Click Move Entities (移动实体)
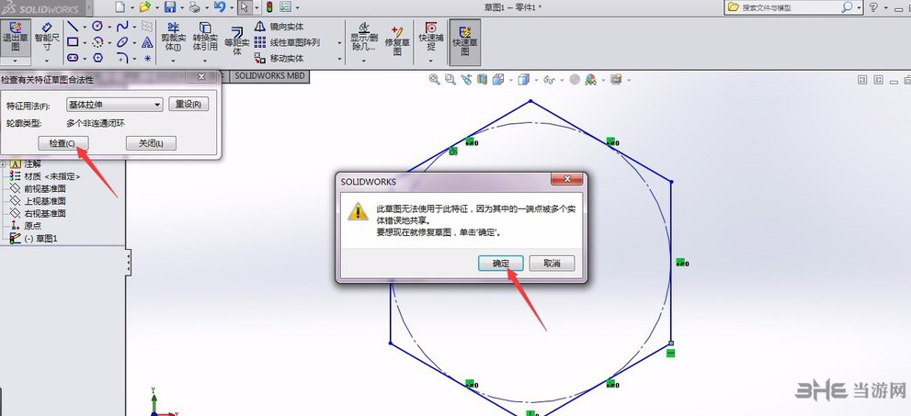 pos(279,58)
